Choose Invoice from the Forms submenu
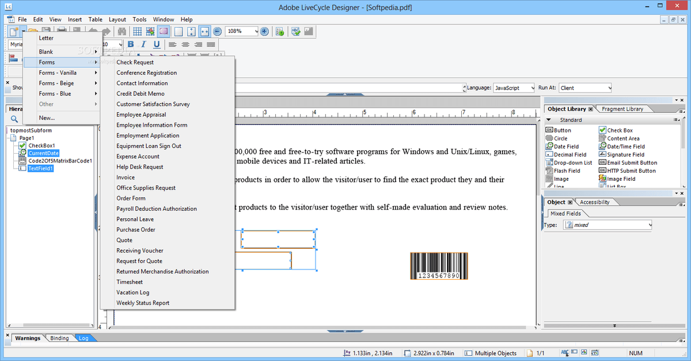This screenshot has width=691, height=361. [x=126, y=177]
